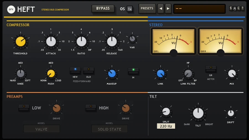Click the GFX logo circle
This screenshot has height=140, width=249.
(x=11, y=9)
